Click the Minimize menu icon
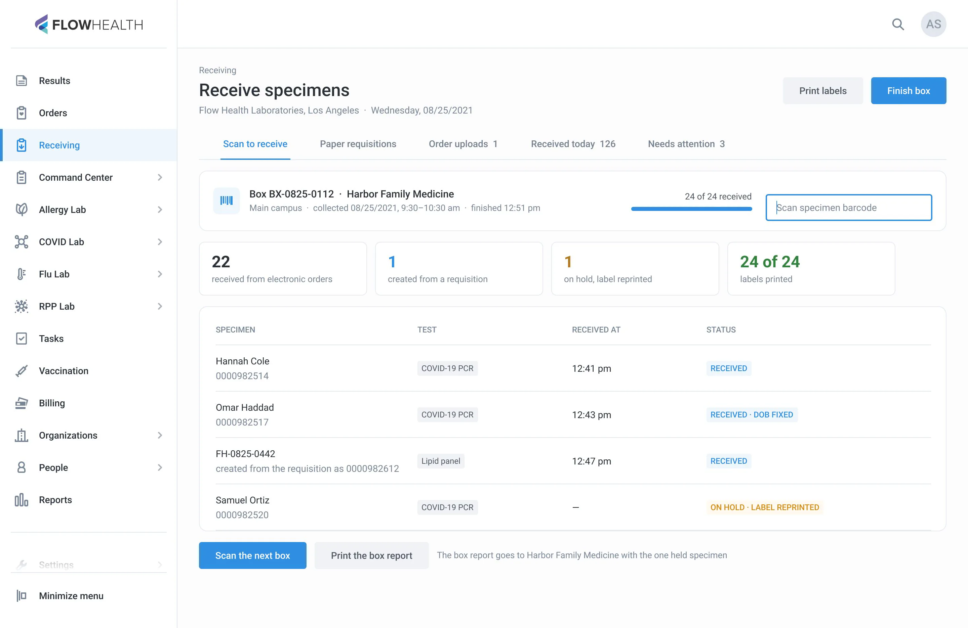 [x=22, y=595]
